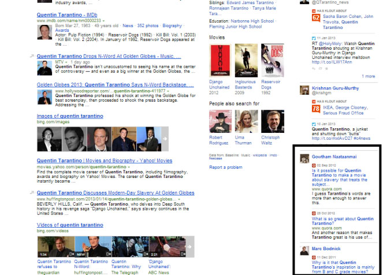
Task: Open Sacha Baron Cohen Klout topic link
Action: click(342, 17)
